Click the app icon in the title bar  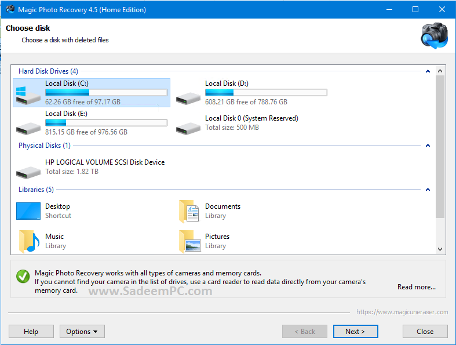tap(10, 9)
